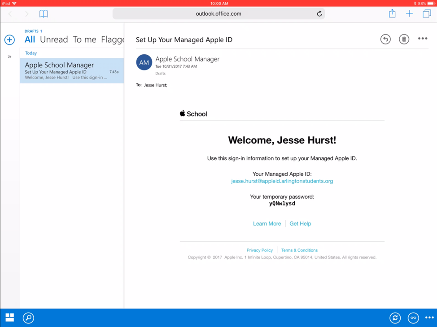The width and height of the screenshot is (437, 327).
Task: Open bottom bar more options ellipsis
Action: pos(429,318)
